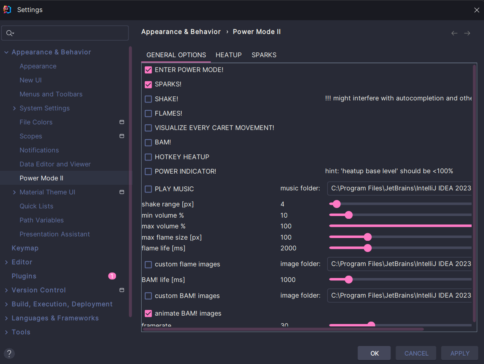Click the shake range slider handle
The height and width of the screenshot is (364, 484).
pos(336,204)
